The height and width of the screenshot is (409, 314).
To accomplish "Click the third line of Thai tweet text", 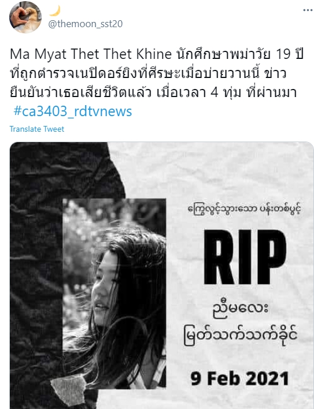I will [153, 92].
